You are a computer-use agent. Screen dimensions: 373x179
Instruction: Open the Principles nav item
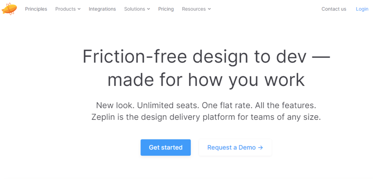pyautogui.click(x=36, y=9)
